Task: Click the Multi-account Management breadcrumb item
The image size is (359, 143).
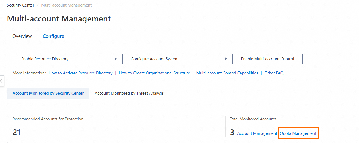Action: [66, 5]
